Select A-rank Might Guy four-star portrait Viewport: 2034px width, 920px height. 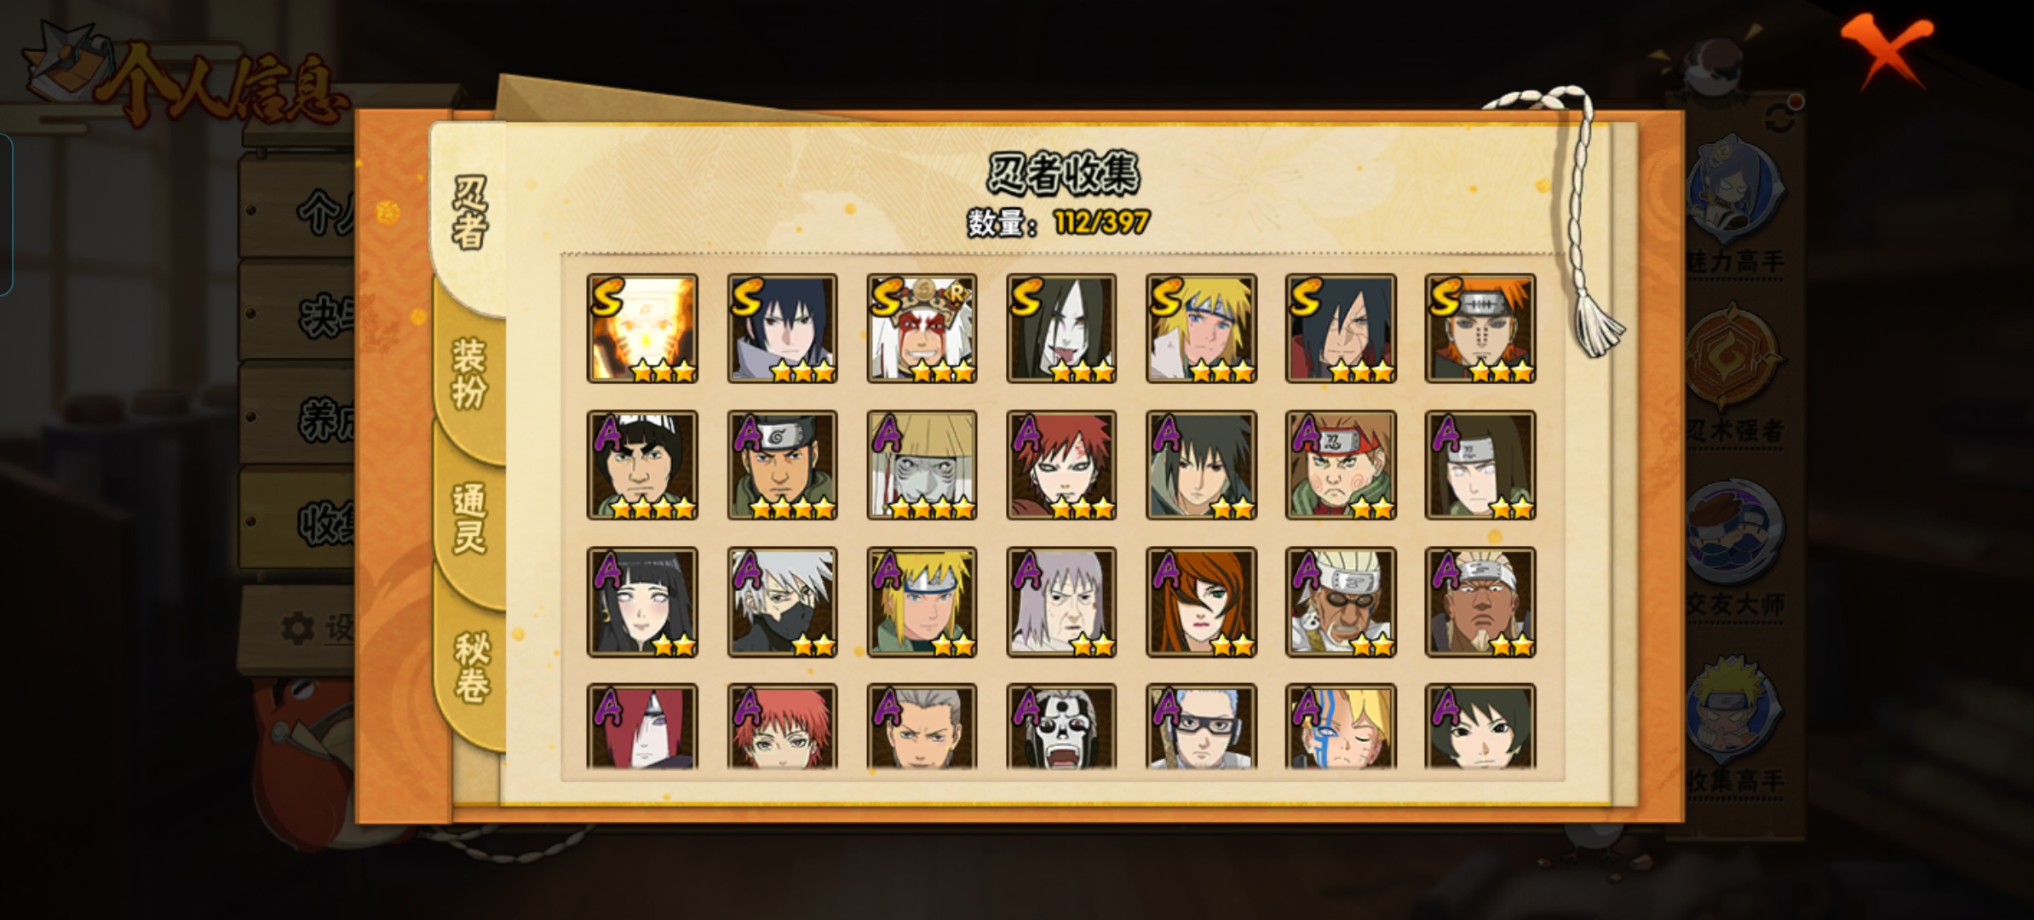(642, 465)
